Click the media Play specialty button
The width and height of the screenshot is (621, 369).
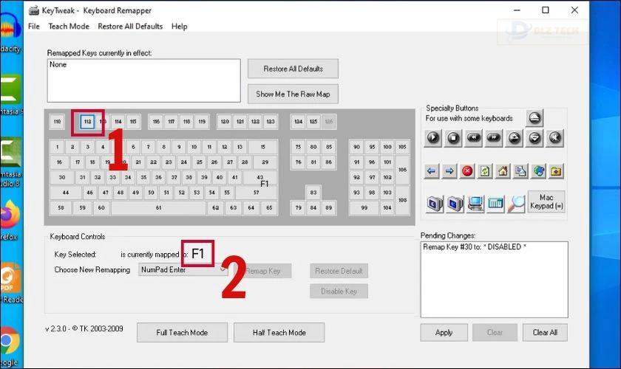pos(433,138)
